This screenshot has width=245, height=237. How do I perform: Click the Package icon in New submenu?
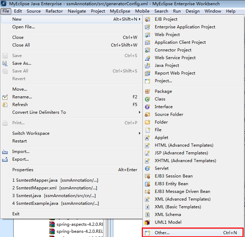point(147,91)
